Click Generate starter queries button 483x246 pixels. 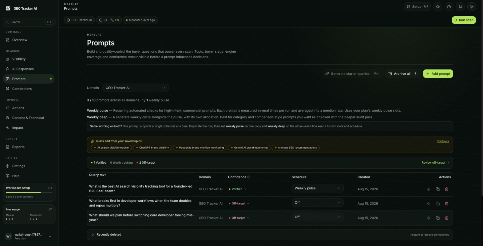[352, 74]
